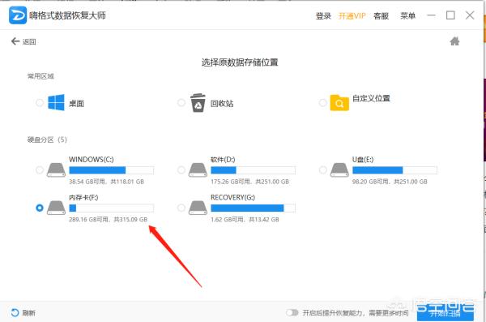Click the 刷新 refresh label
Image resolution: width=486 pixels, height=322 pixels.
(x=28, y=313)
